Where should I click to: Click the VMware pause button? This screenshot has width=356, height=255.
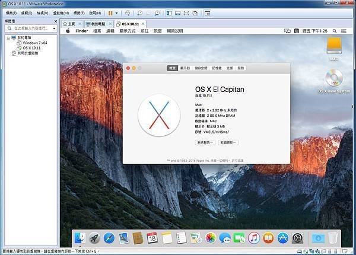tap(110, 13)
